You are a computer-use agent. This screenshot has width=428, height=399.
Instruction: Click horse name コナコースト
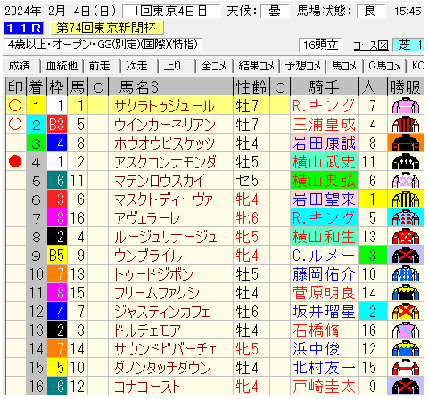tap(147, 387)
